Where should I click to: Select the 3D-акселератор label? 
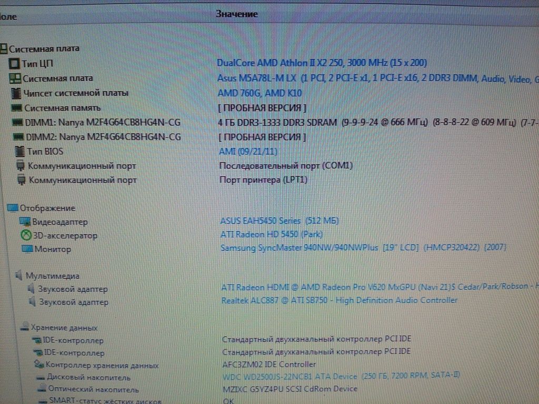coord(65,236)
